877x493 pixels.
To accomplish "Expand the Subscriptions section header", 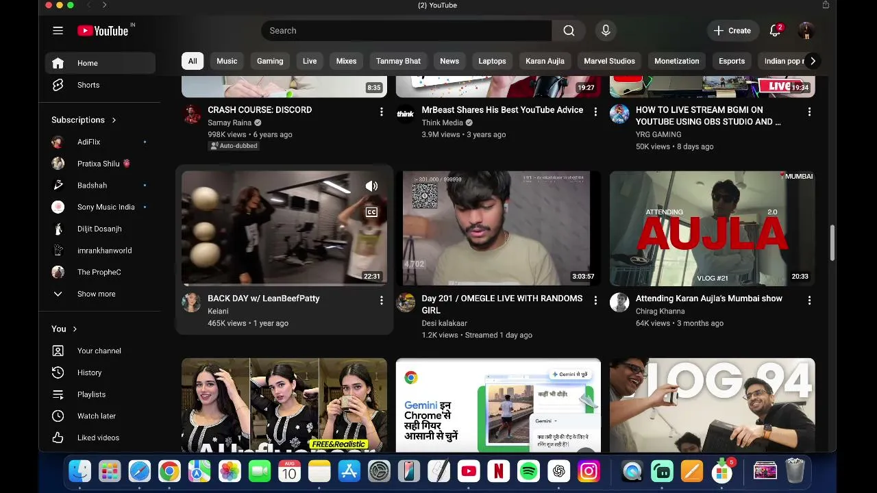I will point(84,120).
